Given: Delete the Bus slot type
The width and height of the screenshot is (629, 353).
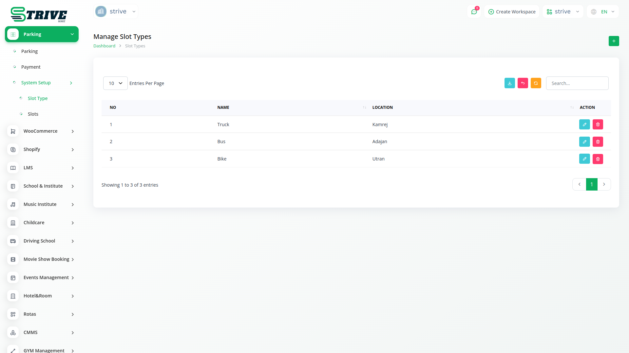Looking at the screenshot, I should coord(598,142).
